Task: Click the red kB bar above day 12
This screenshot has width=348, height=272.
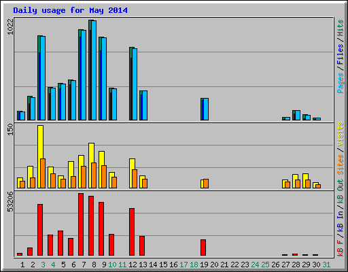Action: coord(132,232)
